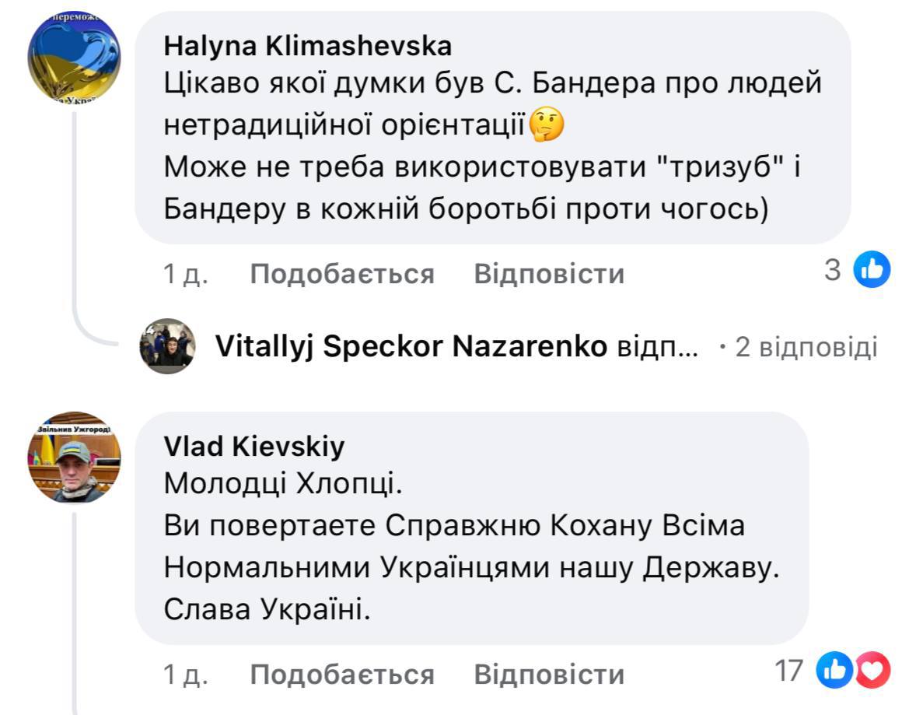Click the red heart reaction on Vlad Kievskiy's comment

872,671
